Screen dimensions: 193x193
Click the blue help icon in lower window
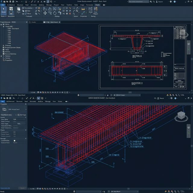click(x=176, y=98)
